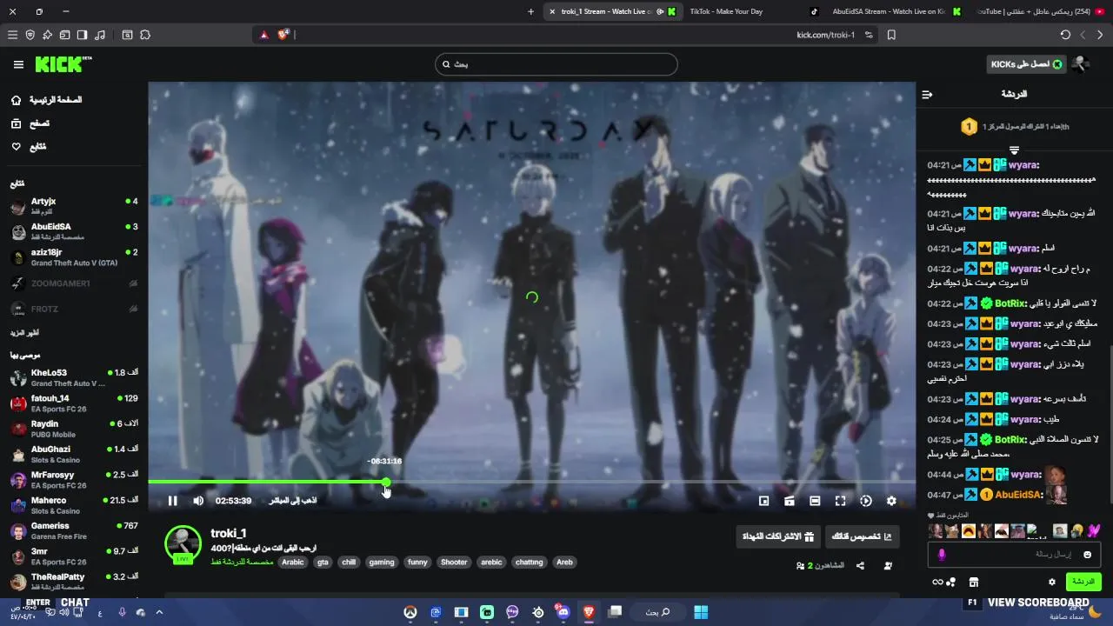Screen dimensions: 1113x626
Task: Open recommended channel KheLo53
Action: [74, 377]
